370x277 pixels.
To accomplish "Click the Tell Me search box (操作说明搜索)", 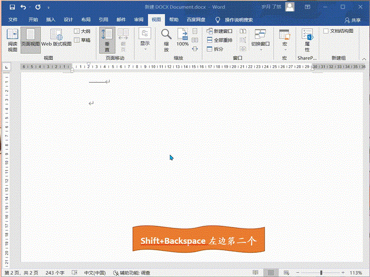I will point(238,19).
